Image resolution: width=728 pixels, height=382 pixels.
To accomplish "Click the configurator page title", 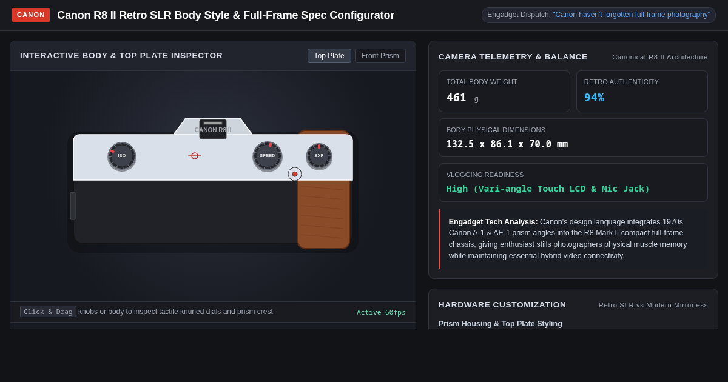I will pyautogui.click(x=226, y=15).
